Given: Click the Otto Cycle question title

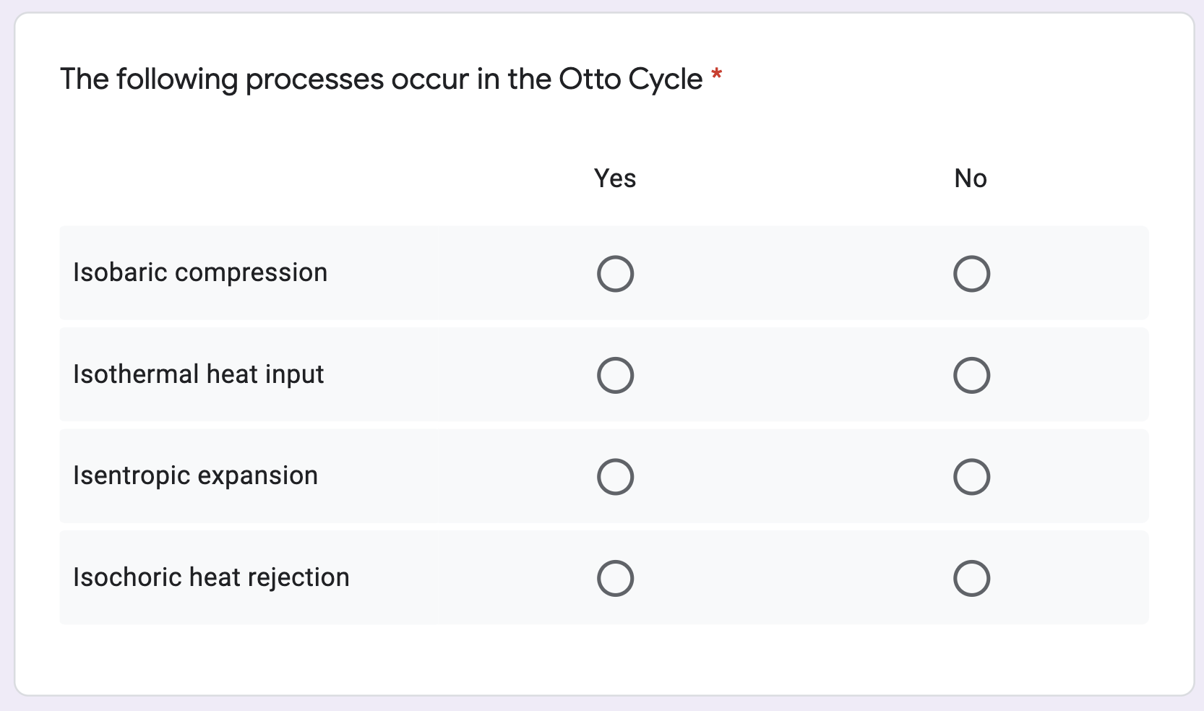Looking at the screenshot, I should (x=381, y=79).
